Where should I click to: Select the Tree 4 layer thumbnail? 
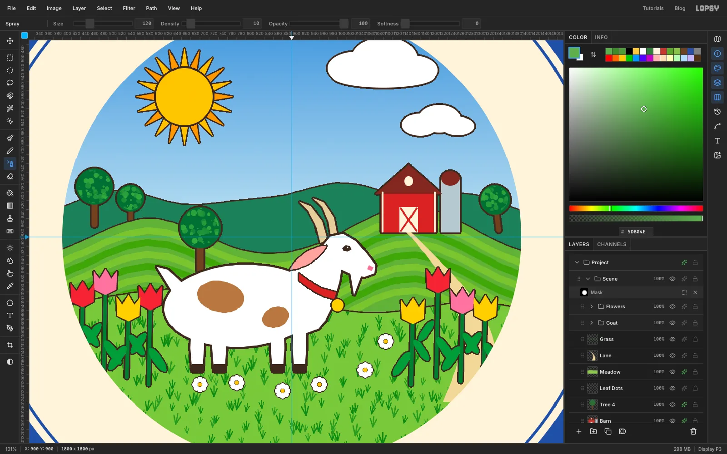coord(593,405)
